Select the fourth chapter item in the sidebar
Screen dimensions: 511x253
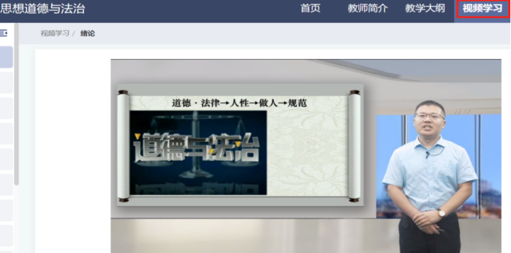[6, 133]
